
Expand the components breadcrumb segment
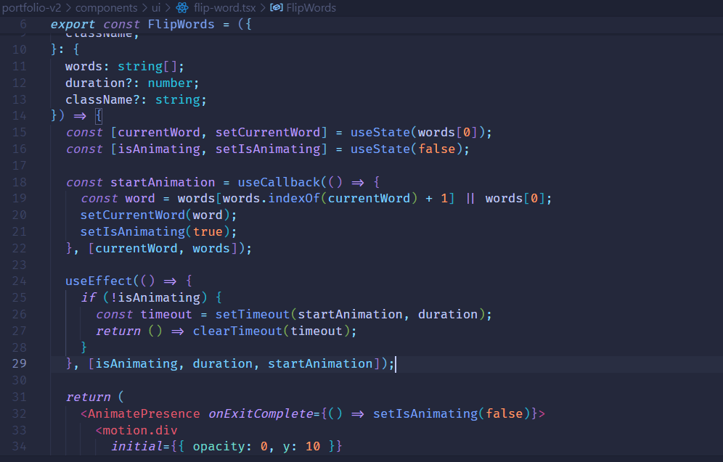[105, 8]
